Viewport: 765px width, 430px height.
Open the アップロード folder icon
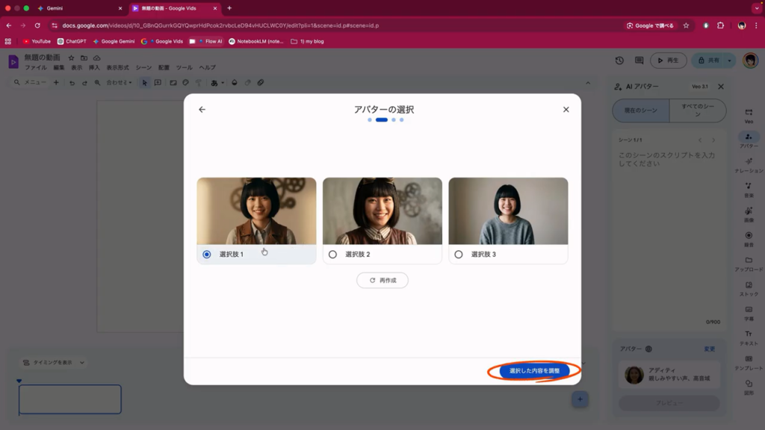749,261
